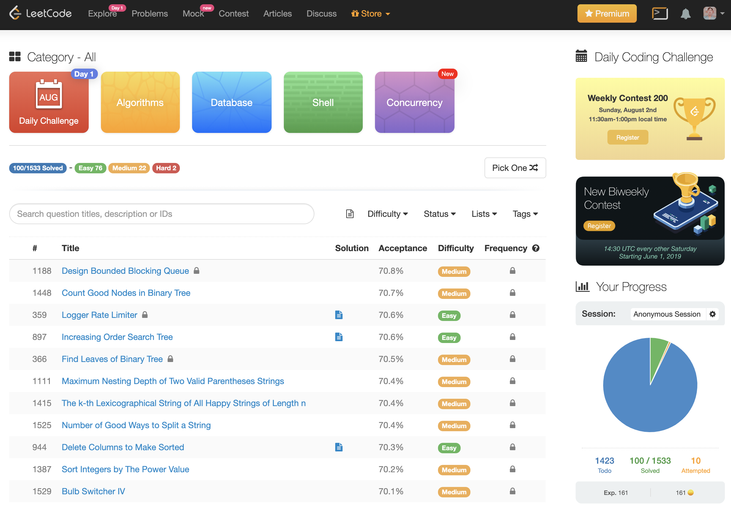Register for Weekly Contest 200
This screenshot has width=731, height=509.
627,138
